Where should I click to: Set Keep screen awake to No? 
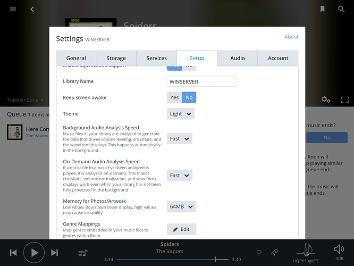(189, 97)
